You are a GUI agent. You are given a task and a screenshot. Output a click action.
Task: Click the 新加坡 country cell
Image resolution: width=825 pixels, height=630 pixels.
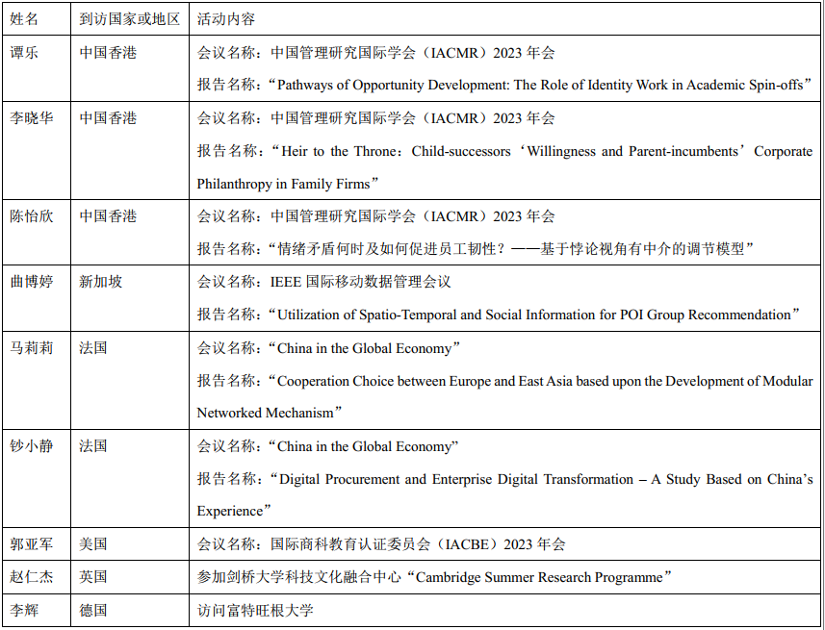(x=100, y=282)
